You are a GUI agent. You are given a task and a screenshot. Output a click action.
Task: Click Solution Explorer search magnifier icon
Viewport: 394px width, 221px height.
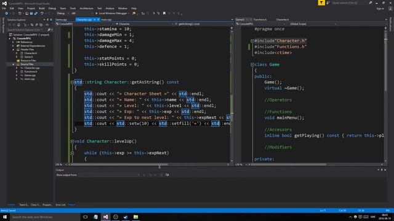coord(49,30)
